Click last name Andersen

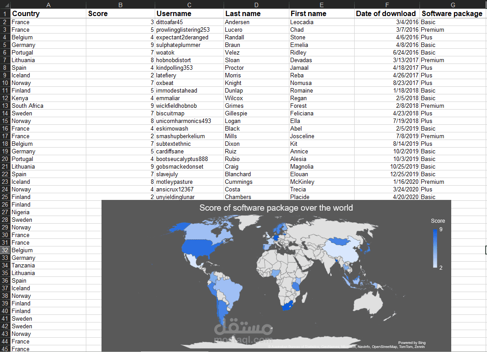pyautogui.click(x=256, y=22)
